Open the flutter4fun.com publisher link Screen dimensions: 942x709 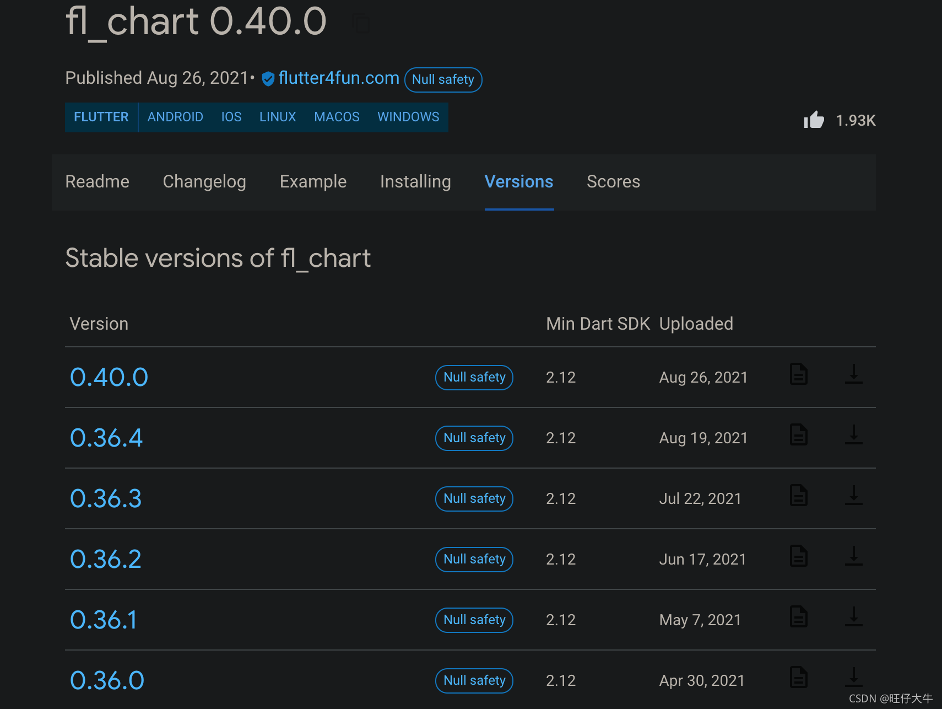[x=339, y=78]
